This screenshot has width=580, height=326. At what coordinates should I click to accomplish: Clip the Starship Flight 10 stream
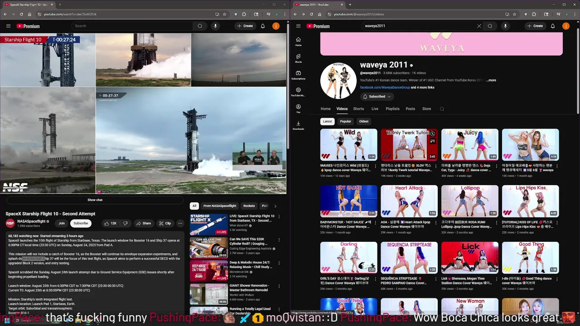click(x=165, y=223)
